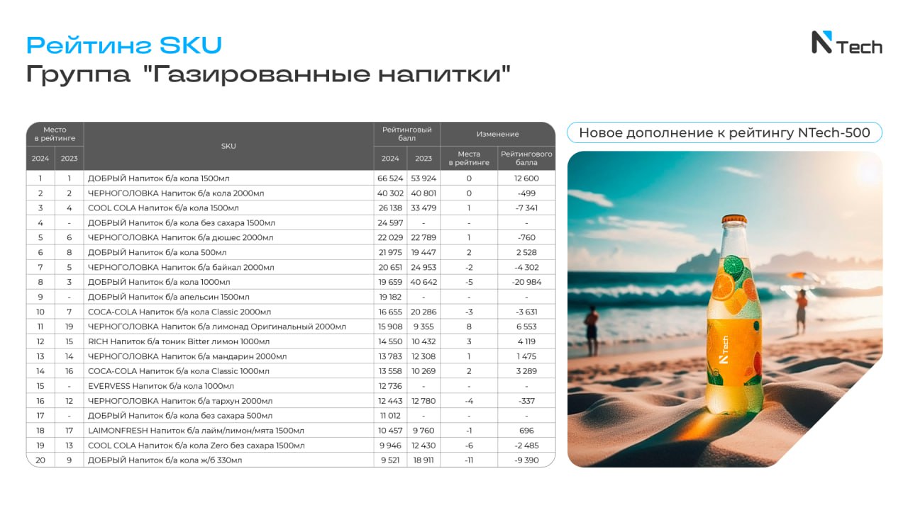Viewport: 908px width, 510px height.
Task: Click 'COCA-COLA Напиток б/а кола Classic 1000мл'
Action: coord(178,372)
